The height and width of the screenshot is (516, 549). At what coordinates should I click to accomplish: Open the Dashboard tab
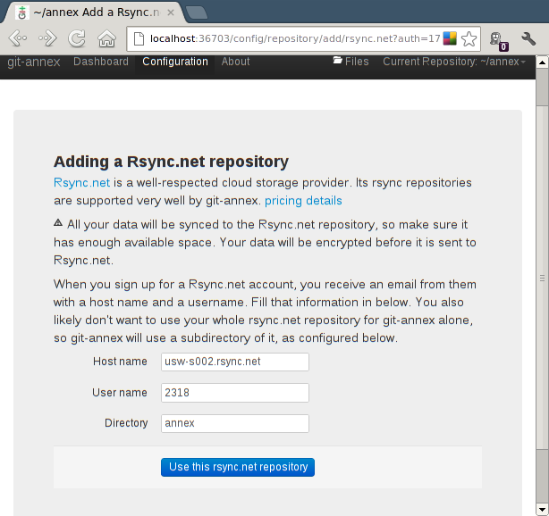[101, 62]
